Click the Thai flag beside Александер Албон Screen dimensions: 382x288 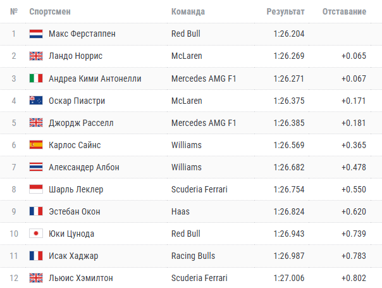36,167
